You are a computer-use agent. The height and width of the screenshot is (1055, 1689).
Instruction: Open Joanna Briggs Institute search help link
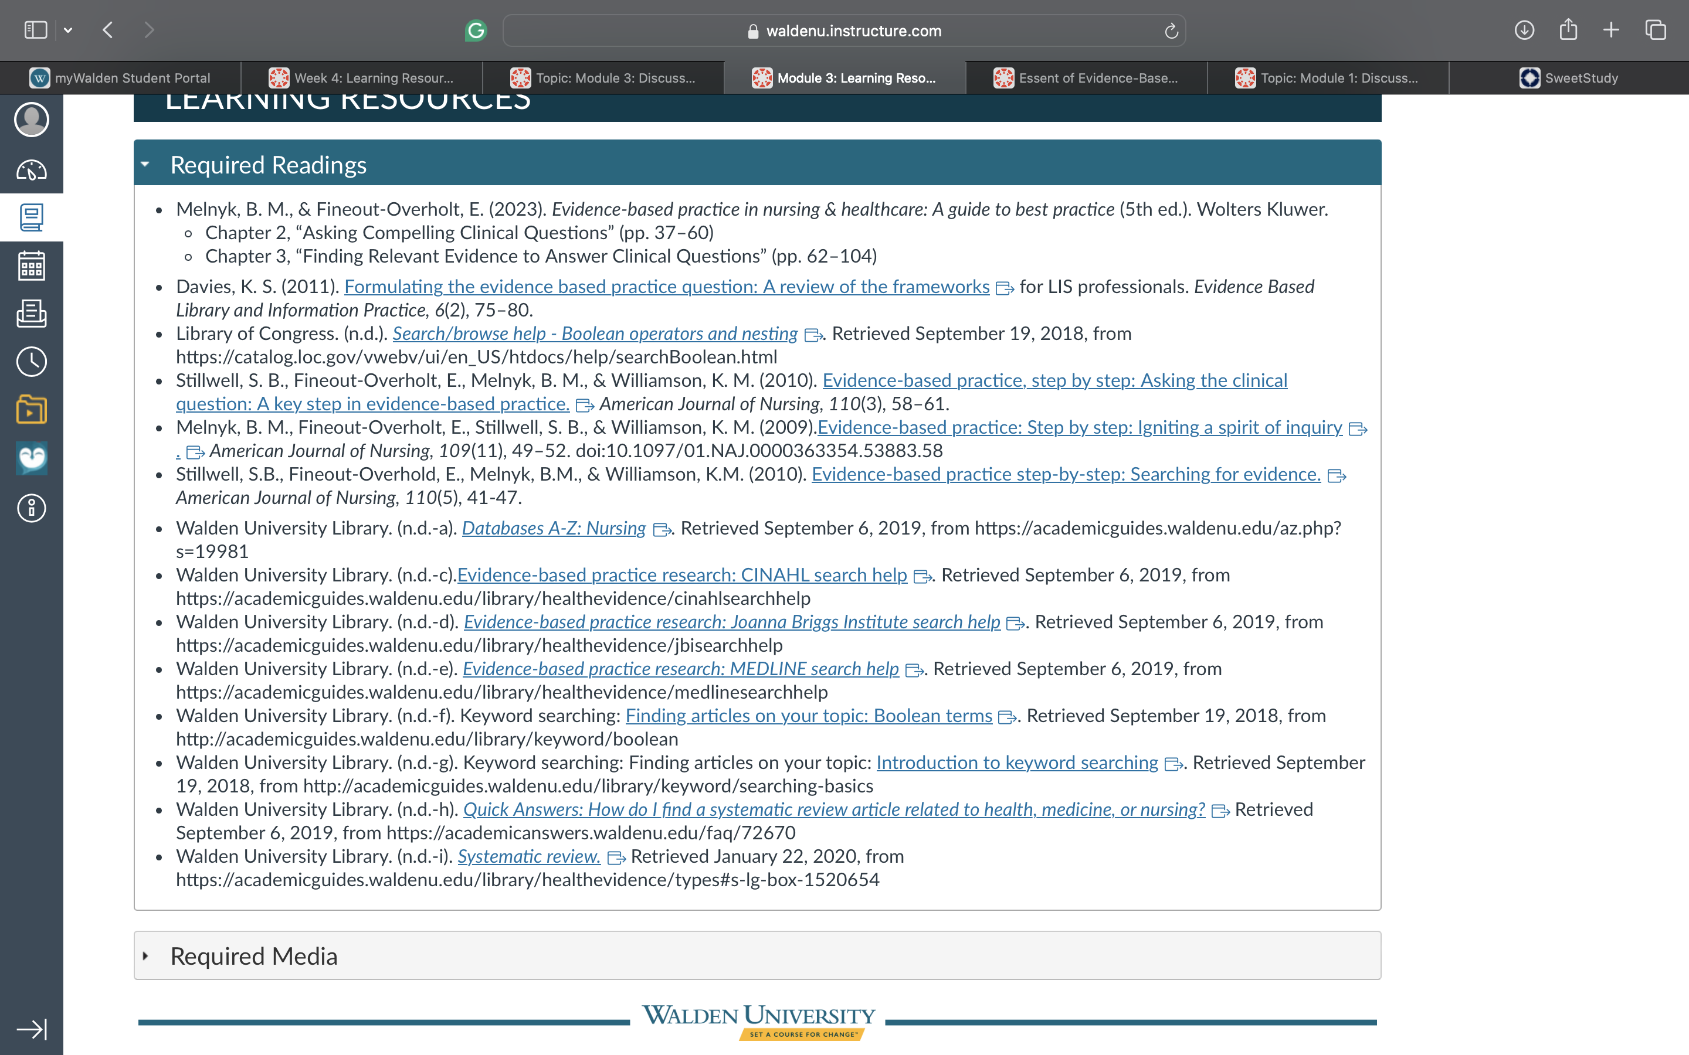[x=731, y=622]
